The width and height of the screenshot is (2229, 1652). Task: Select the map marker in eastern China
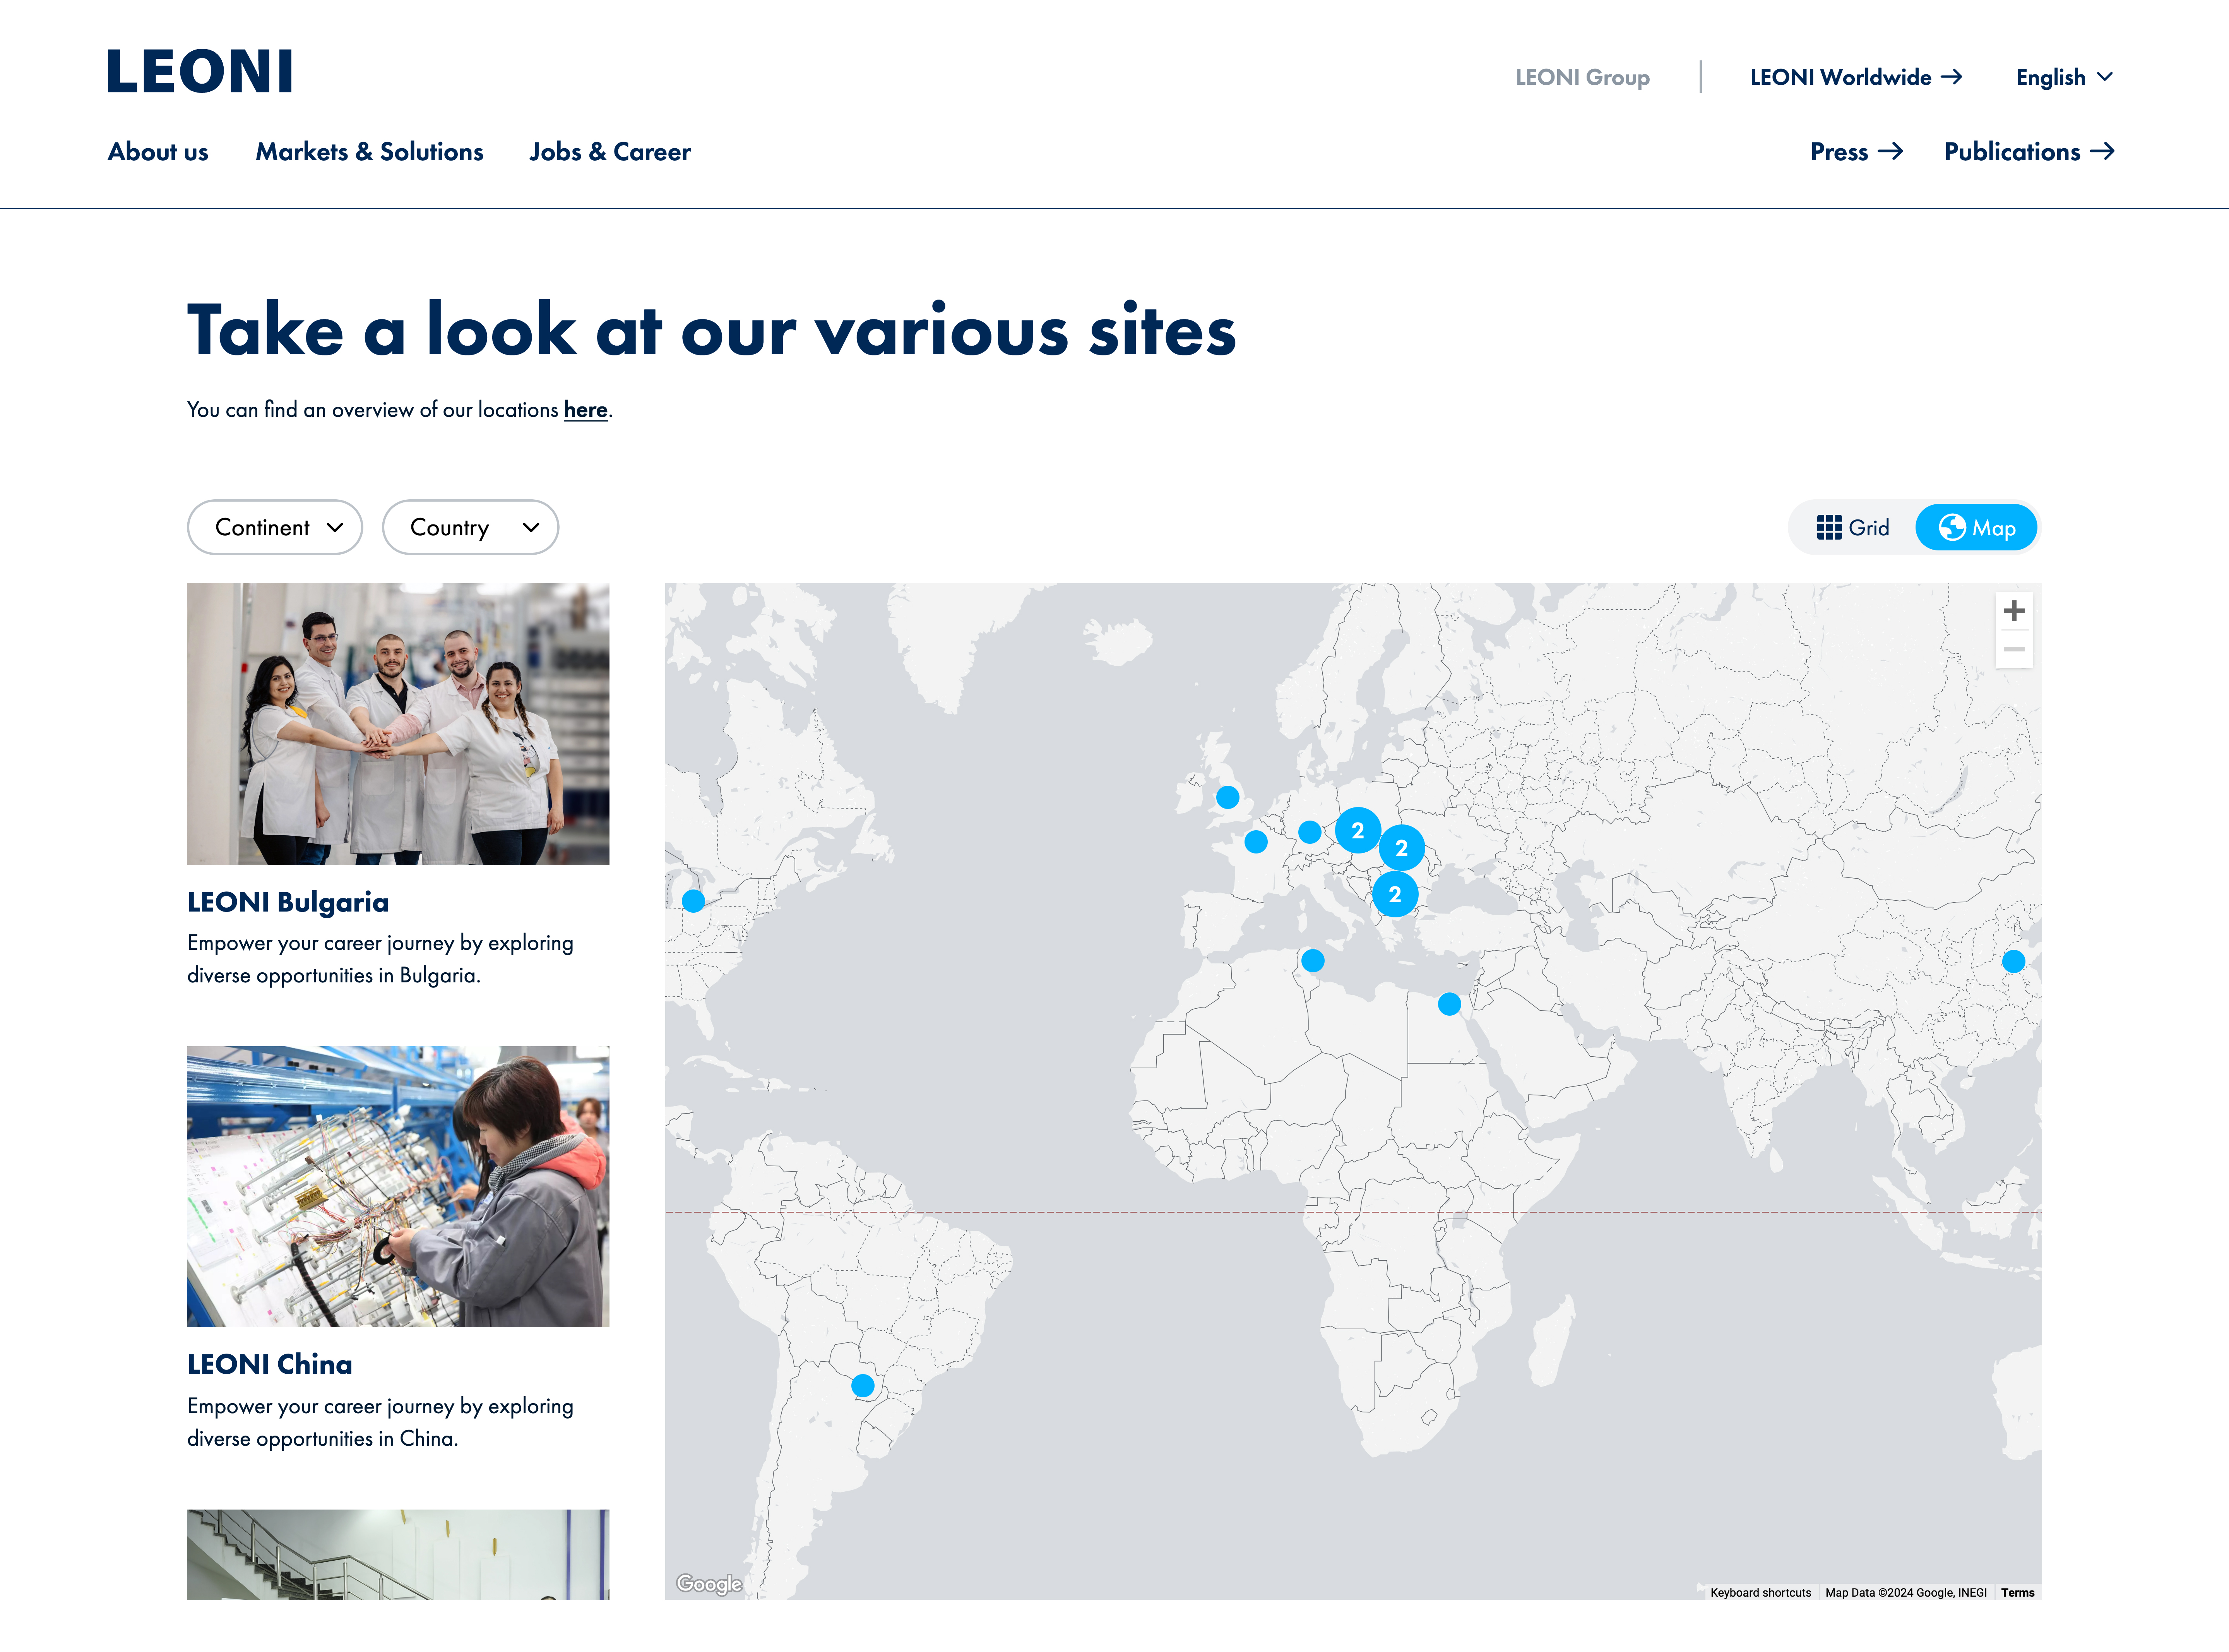(2013, 961)
